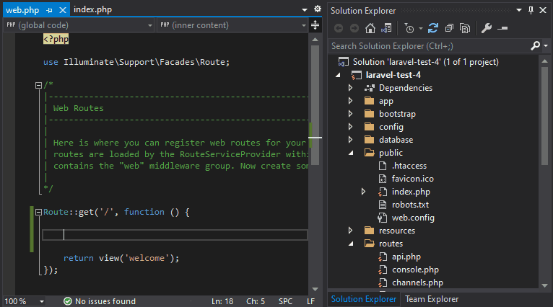Click the Solution Explorer search magnifier icon
This screenshot has height=307, width=553.
536,46
